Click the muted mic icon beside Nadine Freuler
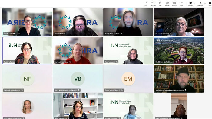 [x=22, y=90]
